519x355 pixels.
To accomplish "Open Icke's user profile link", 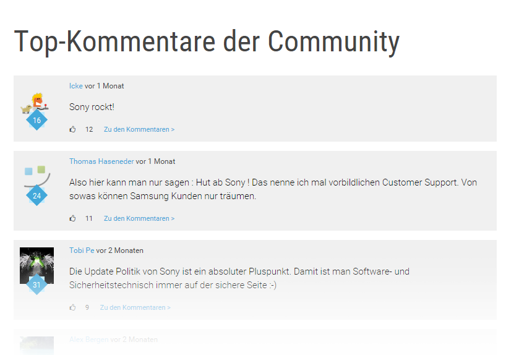I will [76, 86].
